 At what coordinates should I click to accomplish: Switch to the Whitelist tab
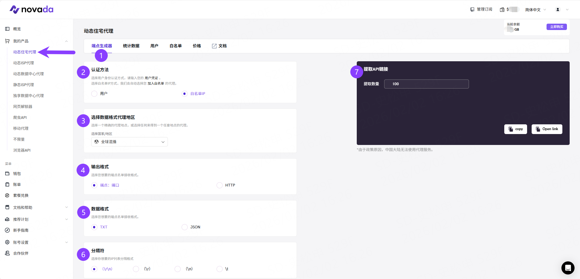(175, 46)
